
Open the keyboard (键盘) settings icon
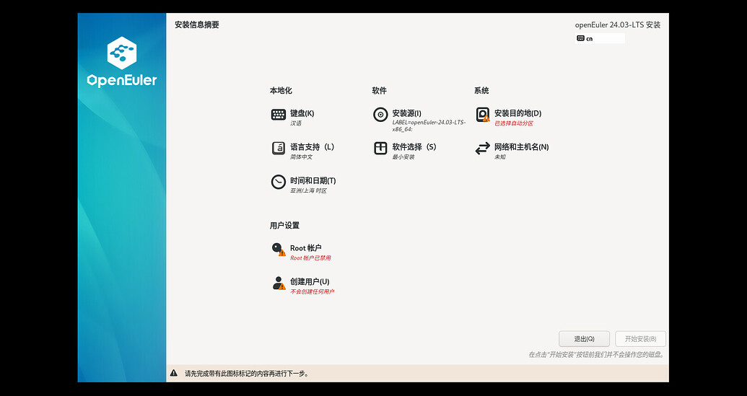coord(278,115)
